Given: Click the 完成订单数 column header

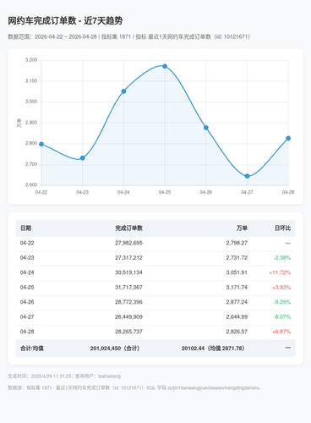Looking at the screenshot, I should click(128, 228).
